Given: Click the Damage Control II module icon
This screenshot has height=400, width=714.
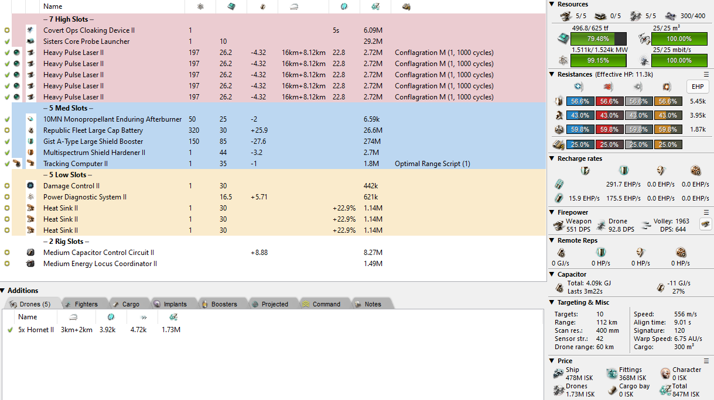Looking at the screenshot, I should point(30,186).
